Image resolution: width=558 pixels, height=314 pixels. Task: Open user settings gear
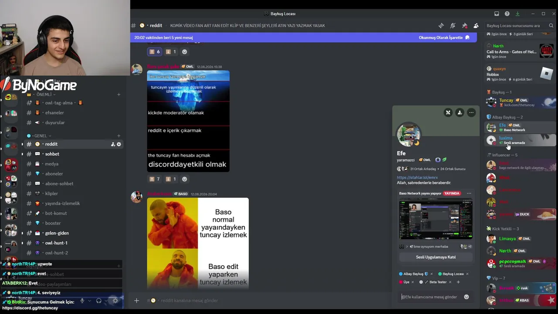(115, 300)
